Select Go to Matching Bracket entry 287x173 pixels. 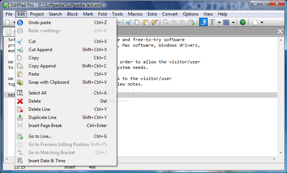pos(66,153)
